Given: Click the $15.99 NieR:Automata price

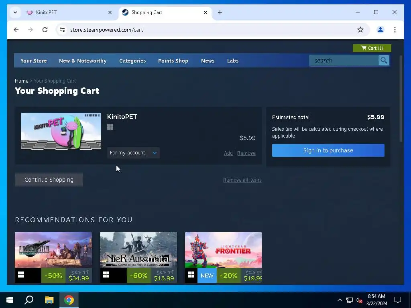Looking at the screenshot, I should (x=164, y=278).
